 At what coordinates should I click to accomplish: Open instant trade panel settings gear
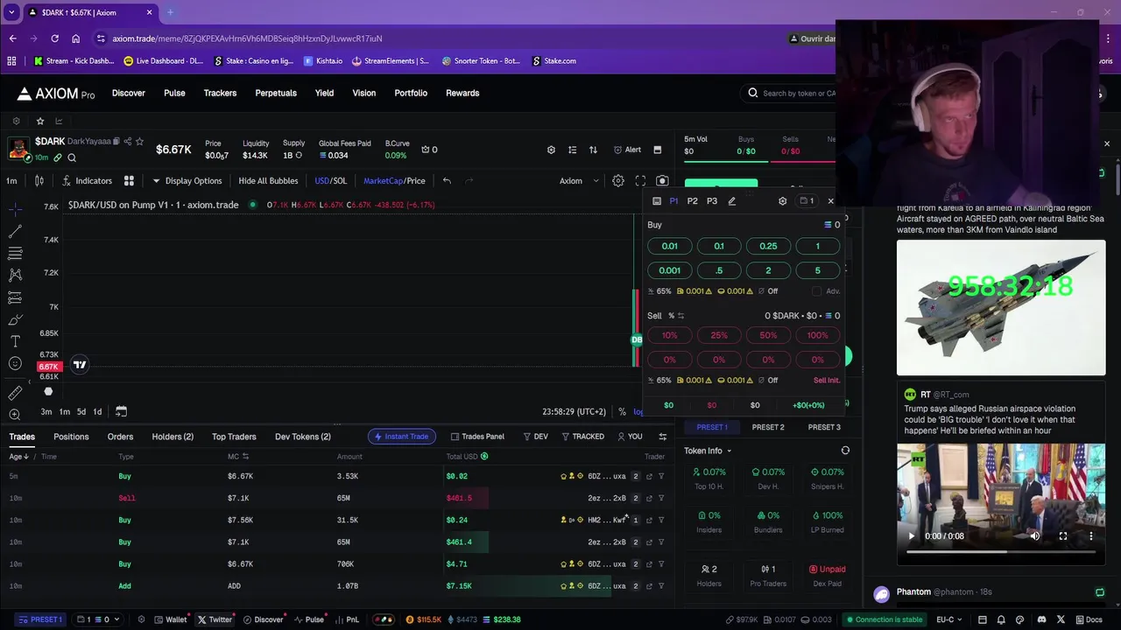click(783, 201)
